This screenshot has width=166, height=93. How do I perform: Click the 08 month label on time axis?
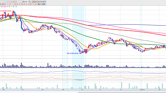[x=43, y=90]
